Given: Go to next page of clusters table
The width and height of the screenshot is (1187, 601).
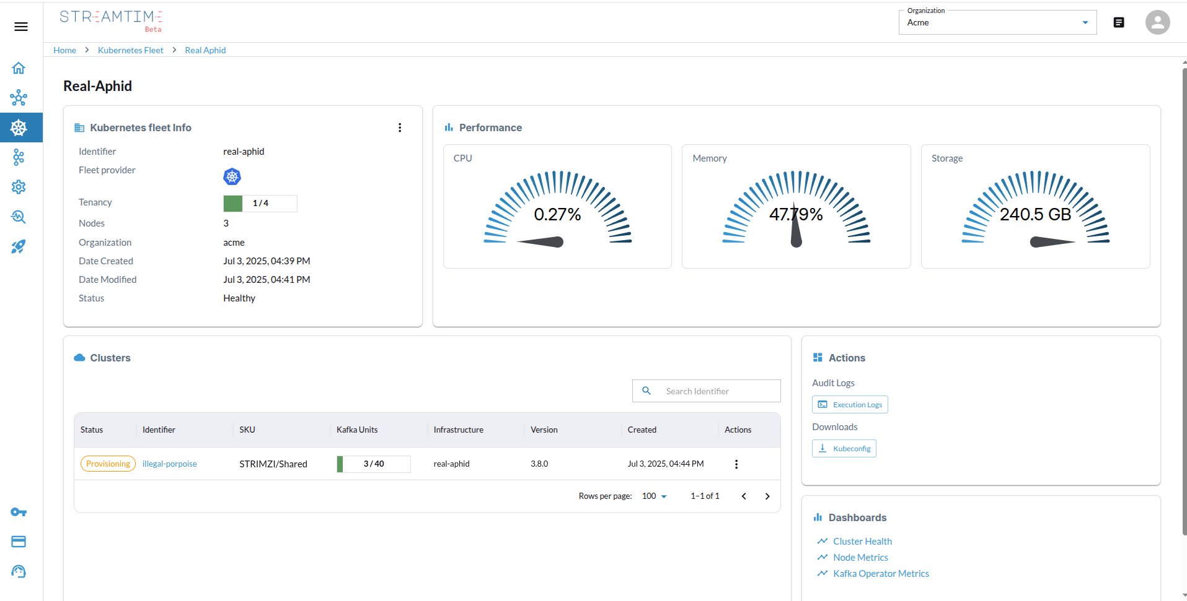Looking at the screenshot, I should (767, 496).
